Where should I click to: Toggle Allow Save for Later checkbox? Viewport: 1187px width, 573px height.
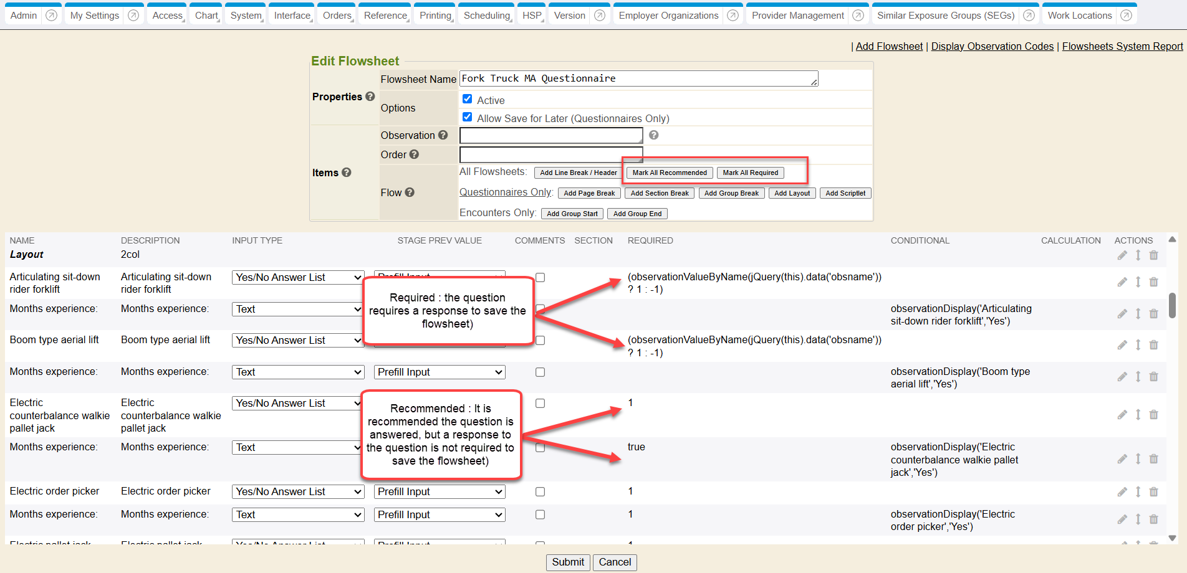point(467,117)
